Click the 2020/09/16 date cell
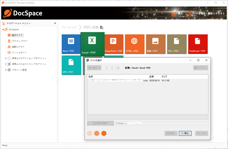 click(154, 80)
